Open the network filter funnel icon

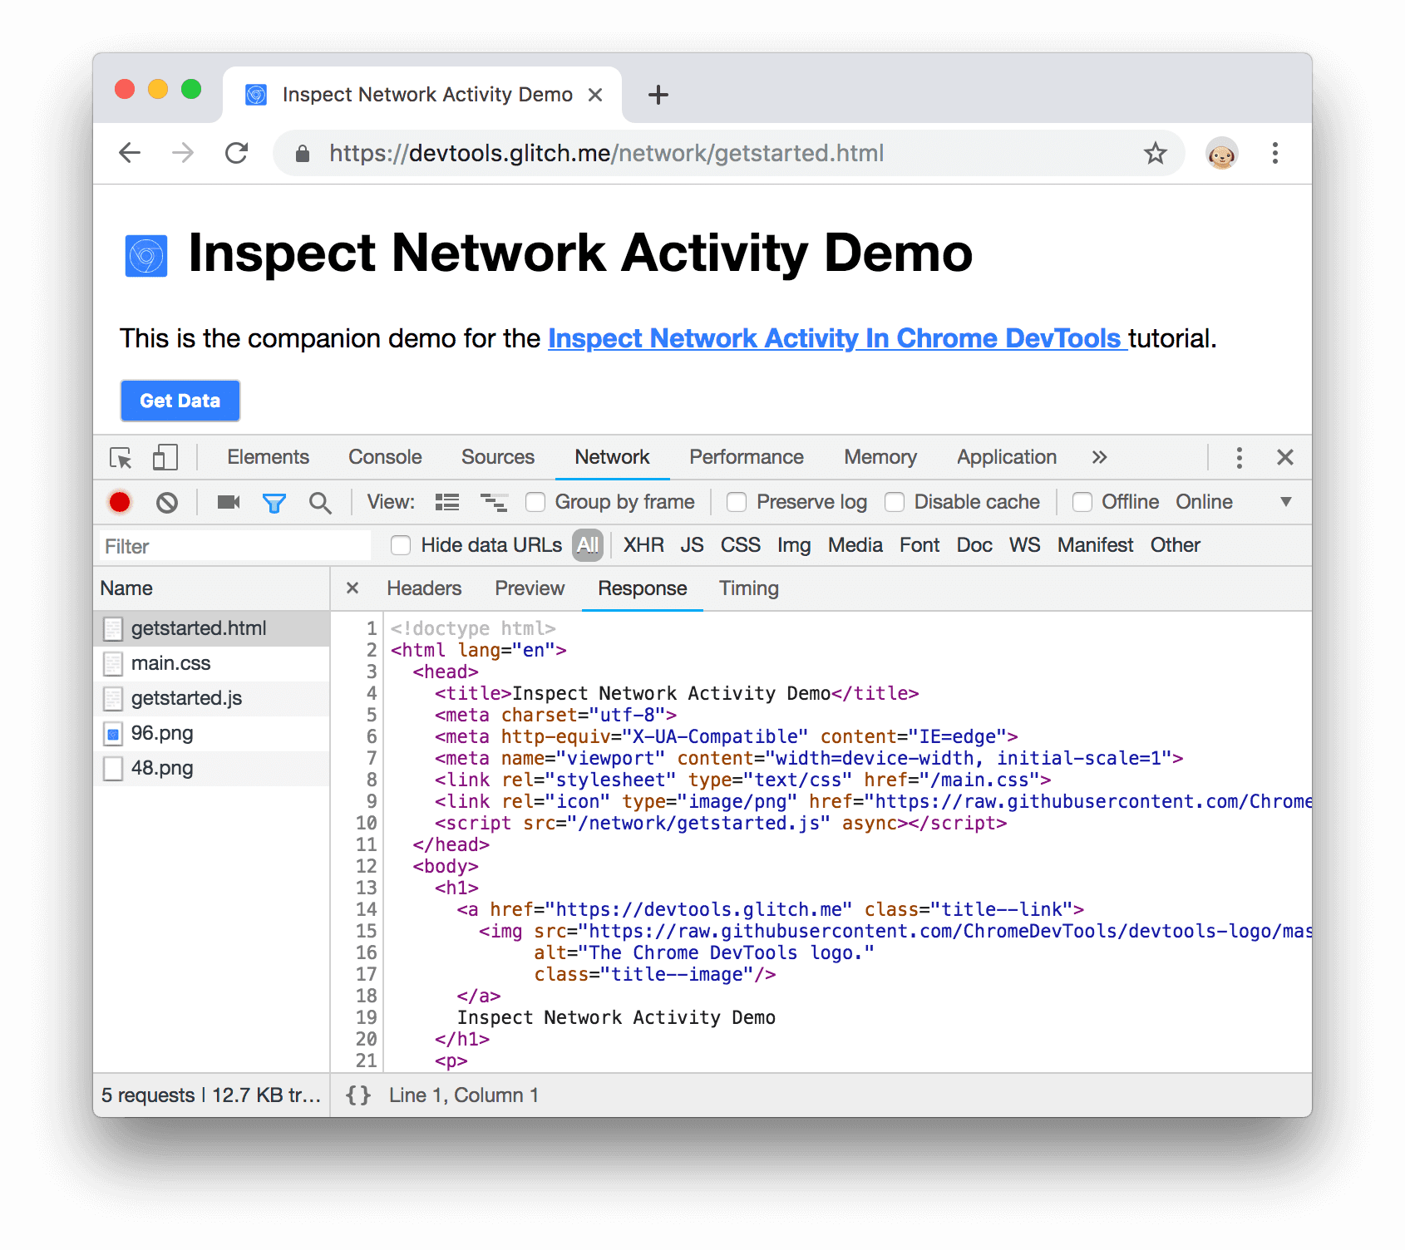pyautogui.click(x=274, y=502)
